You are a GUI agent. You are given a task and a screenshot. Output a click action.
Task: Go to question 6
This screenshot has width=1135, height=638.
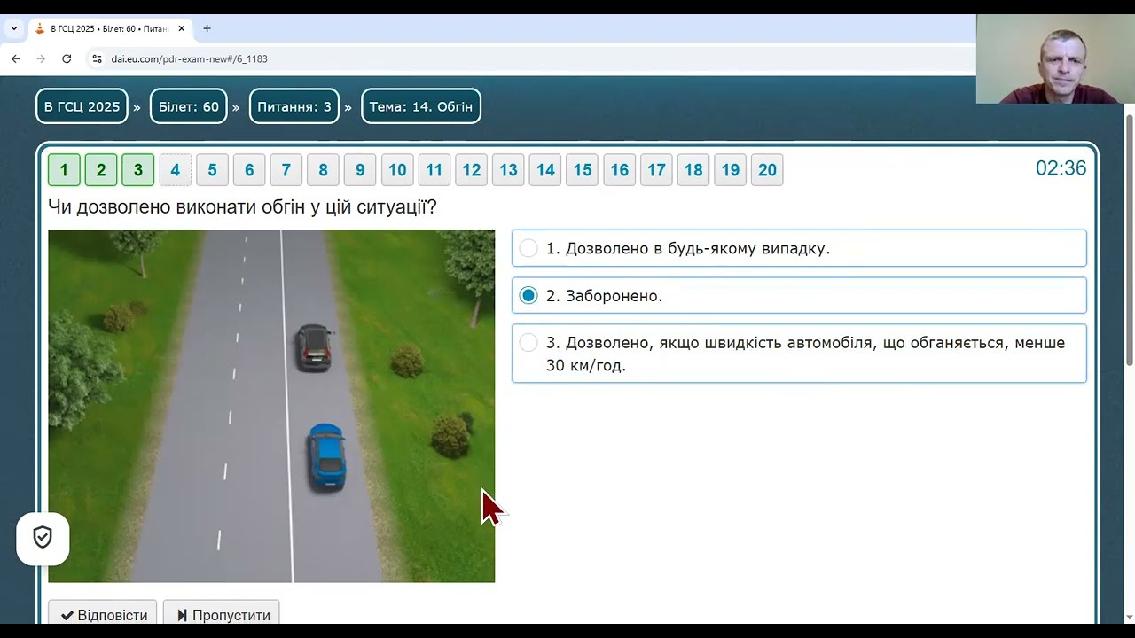pos(249,170)
